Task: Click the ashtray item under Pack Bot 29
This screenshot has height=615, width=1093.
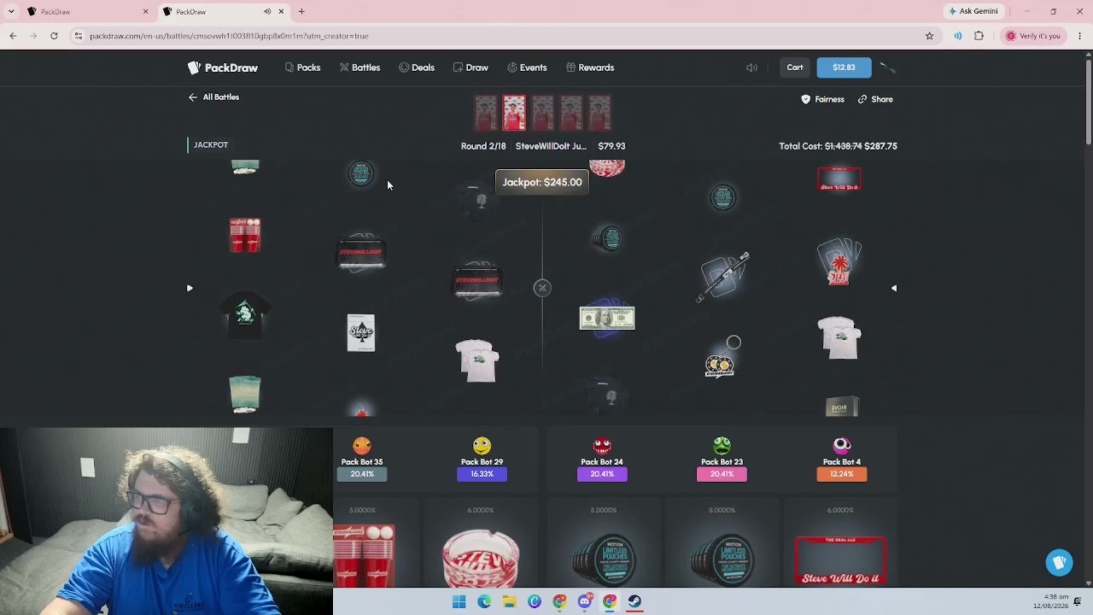Action: tap(481, 559)
